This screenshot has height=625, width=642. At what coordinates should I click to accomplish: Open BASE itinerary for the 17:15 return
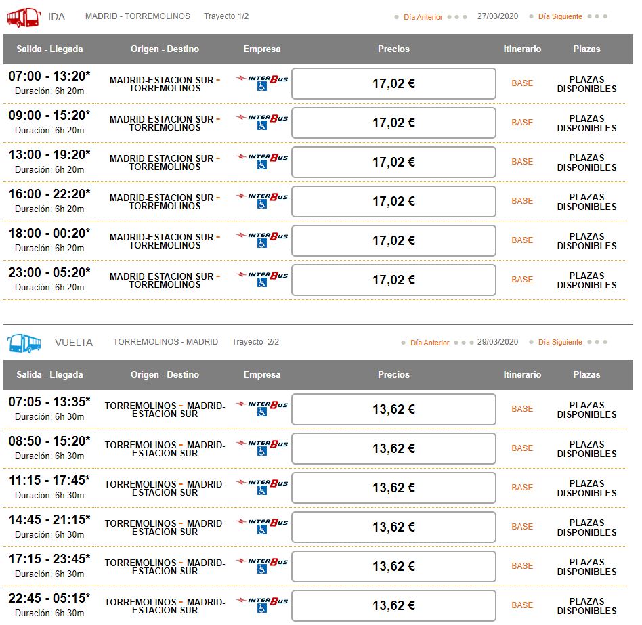click(x=522, y=566)
